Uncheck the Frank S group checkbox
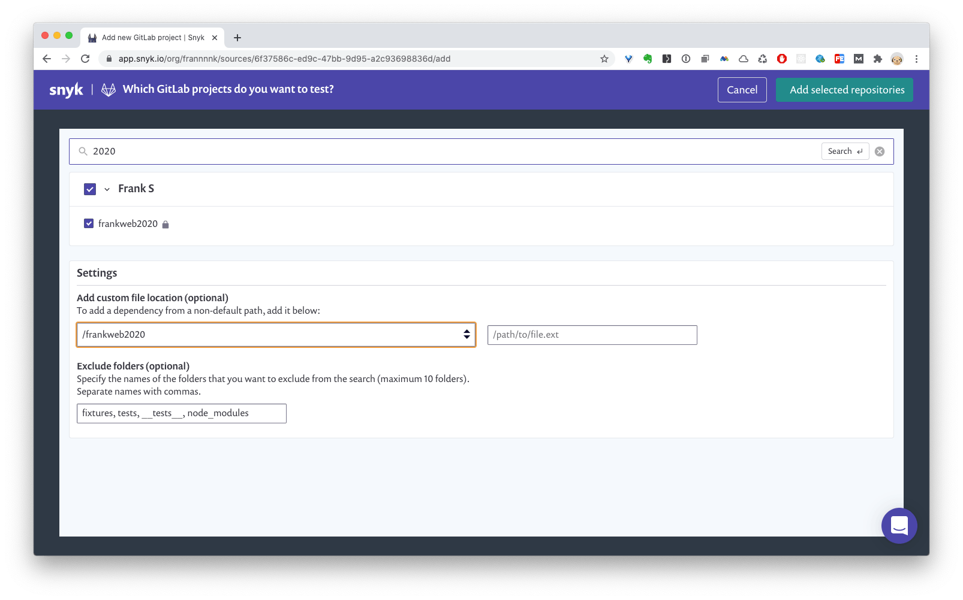This screenshot has height=600, width=963. [x=90, y=189]
